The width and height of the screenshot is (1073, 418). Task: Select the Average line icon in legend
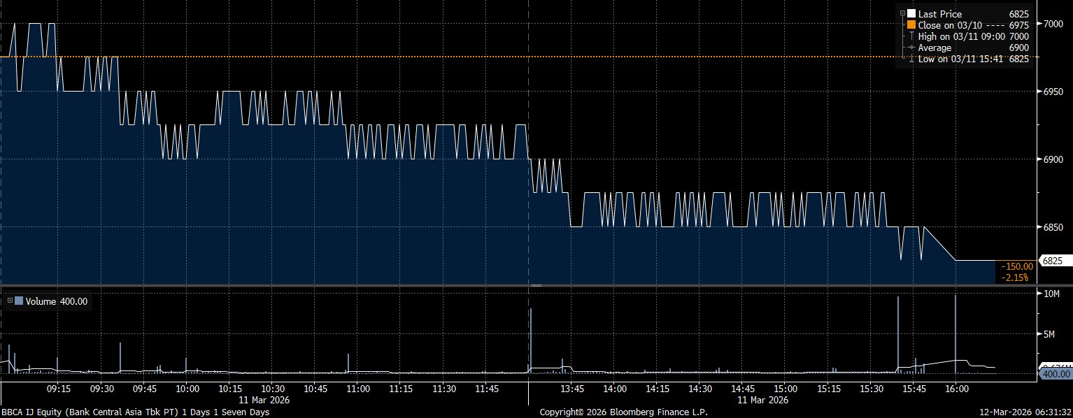point(911,48)
